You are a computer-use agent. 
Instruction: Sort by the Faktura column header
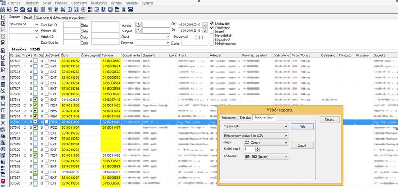[x=111, y=55]
